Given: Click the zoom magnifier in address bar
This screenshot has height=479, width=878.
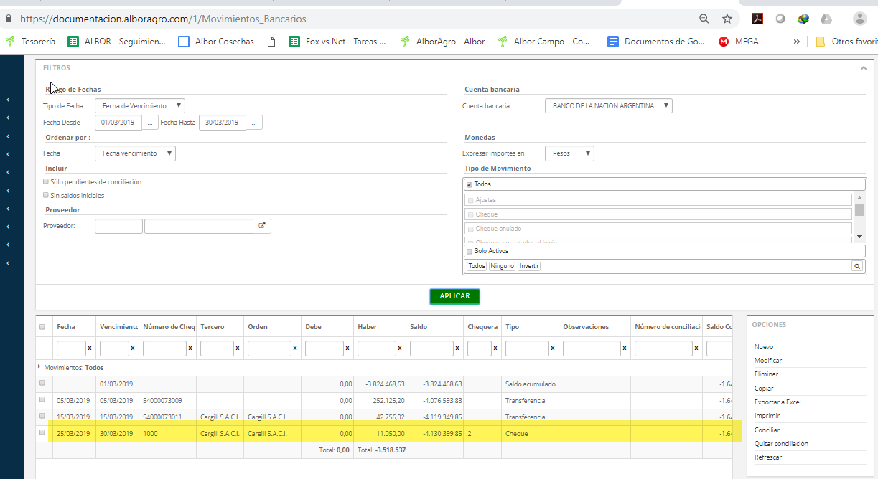Looking at the screenshot, I should pyautogui.click(x=704, y=19).
